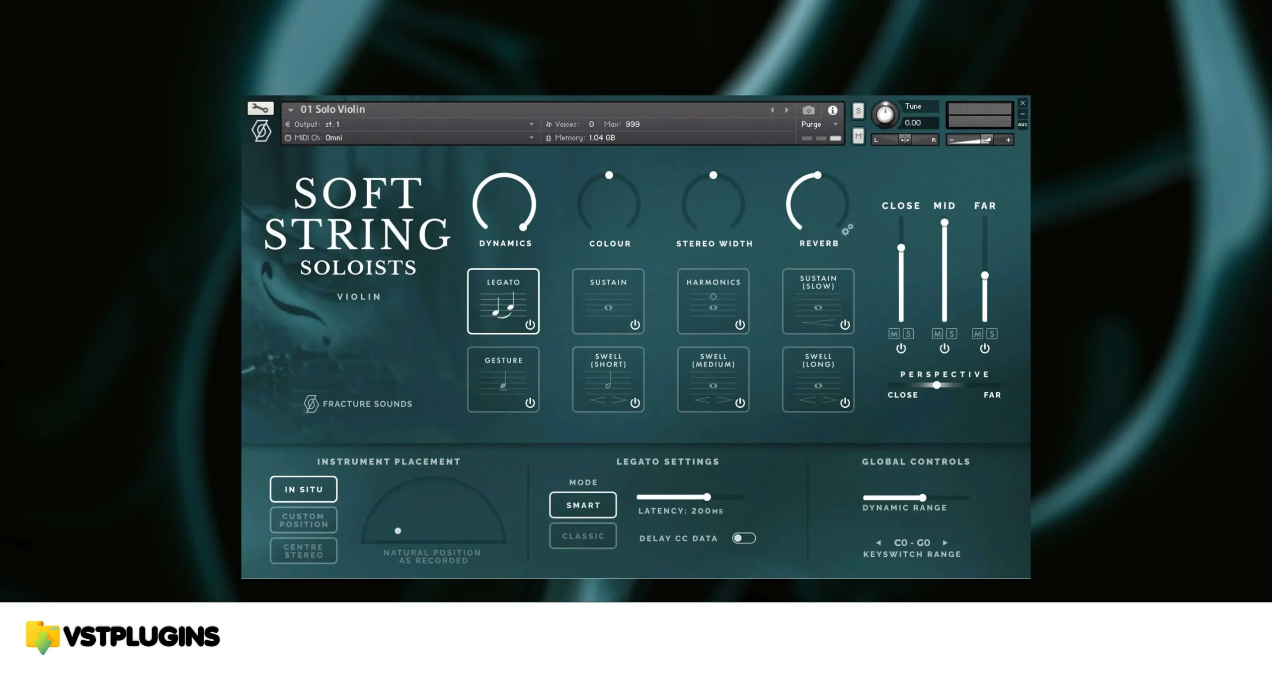Increase keyswitch range with right arrow
The width and height of the screenshot is (1272, 674).
point(945,543)
